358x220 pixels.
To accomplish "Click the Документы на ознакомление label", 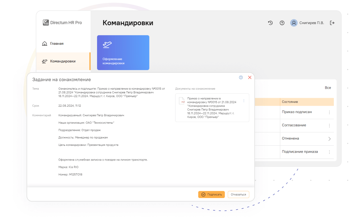I will pos(195,89).
